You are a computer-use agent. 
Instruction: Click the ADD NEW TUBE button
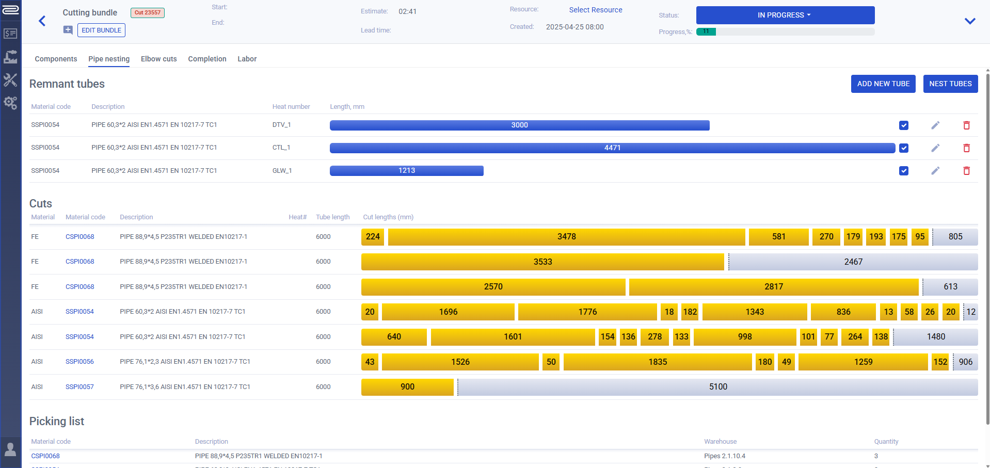click(x=883, y=84)
